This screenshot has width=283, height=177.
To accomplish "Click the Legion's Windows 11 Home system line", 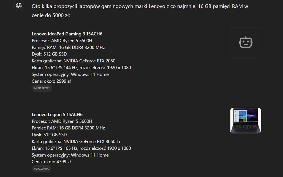I will pyautogui.click(x=70, y=155).
